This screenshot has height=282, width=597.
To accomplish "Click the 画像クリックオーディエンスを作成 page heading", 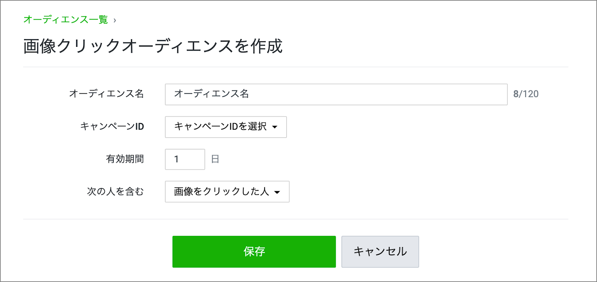I will tap(153, 47).
